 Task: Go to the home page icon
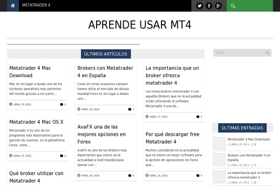coord(13,6)
